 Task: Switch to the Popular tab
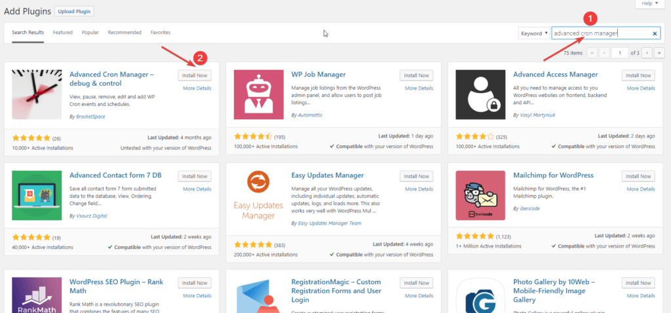tap(90, 32)
